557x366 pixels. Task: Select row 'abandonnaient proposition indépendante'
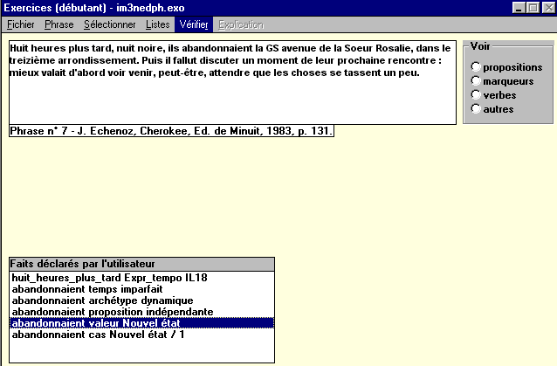coord(141,312)
